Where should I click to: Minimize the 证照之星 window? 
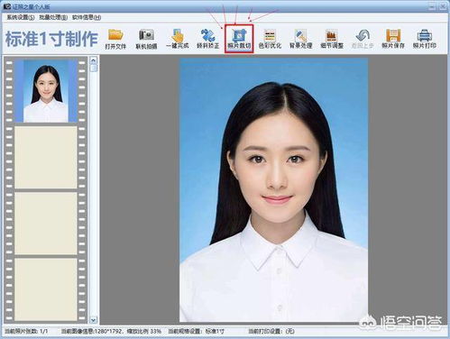pyautogui.click(x=432, y=6)
